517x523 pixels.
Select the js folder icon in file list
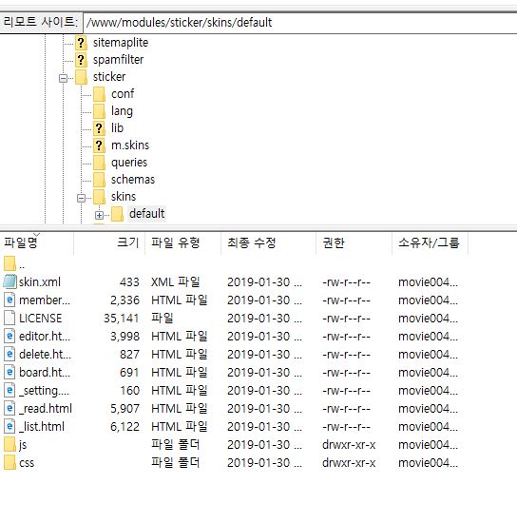(x=10, y=444)
